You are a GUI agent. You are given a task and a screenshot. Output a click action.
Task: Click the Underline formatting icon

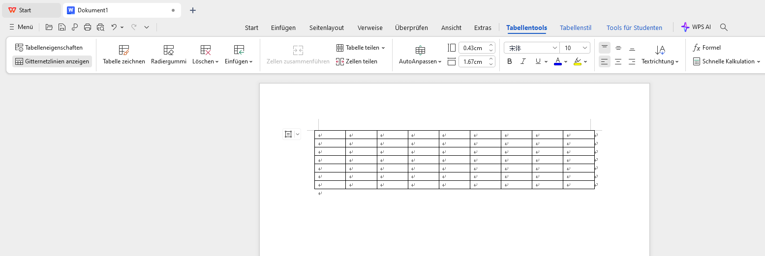pyautogui.click(x=538, y=61)
